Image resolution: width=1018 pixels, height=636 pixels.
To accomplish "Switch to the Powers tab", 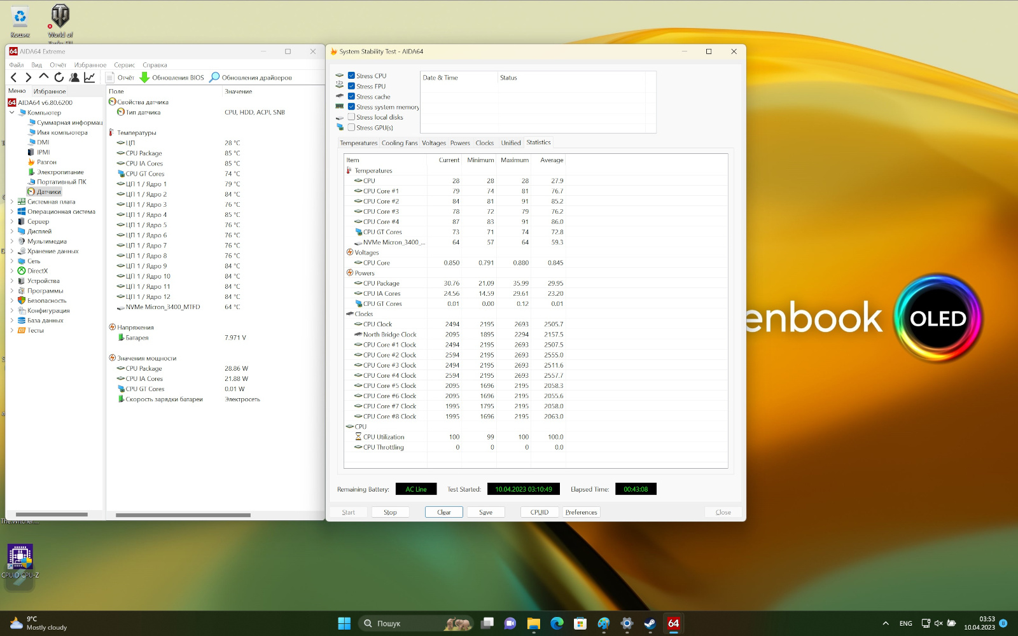I will point(460,143).
